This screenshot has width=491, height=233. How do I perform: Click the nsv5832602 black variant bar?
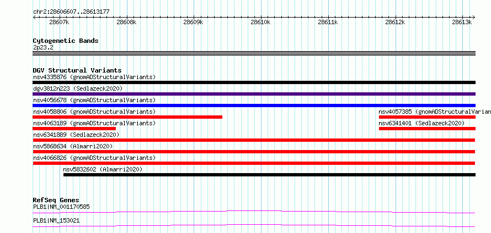click(x=269, y=175)
